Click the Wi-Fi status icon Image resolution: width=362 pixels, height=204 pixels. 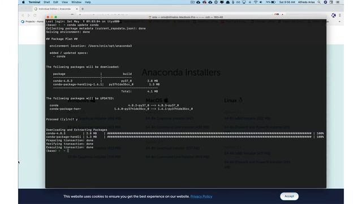coord(256,2)
